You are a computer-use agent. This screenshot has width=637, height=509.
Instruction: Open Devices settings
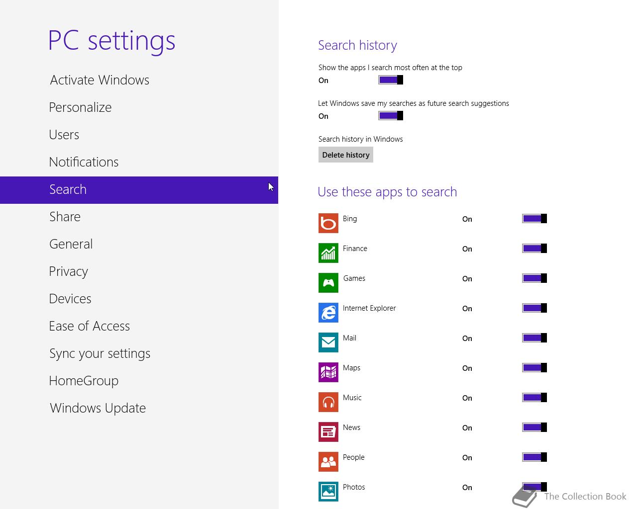pos(139,299)
